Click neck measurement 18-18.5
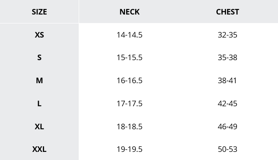 pyautogui.click(x=130, y=127)
